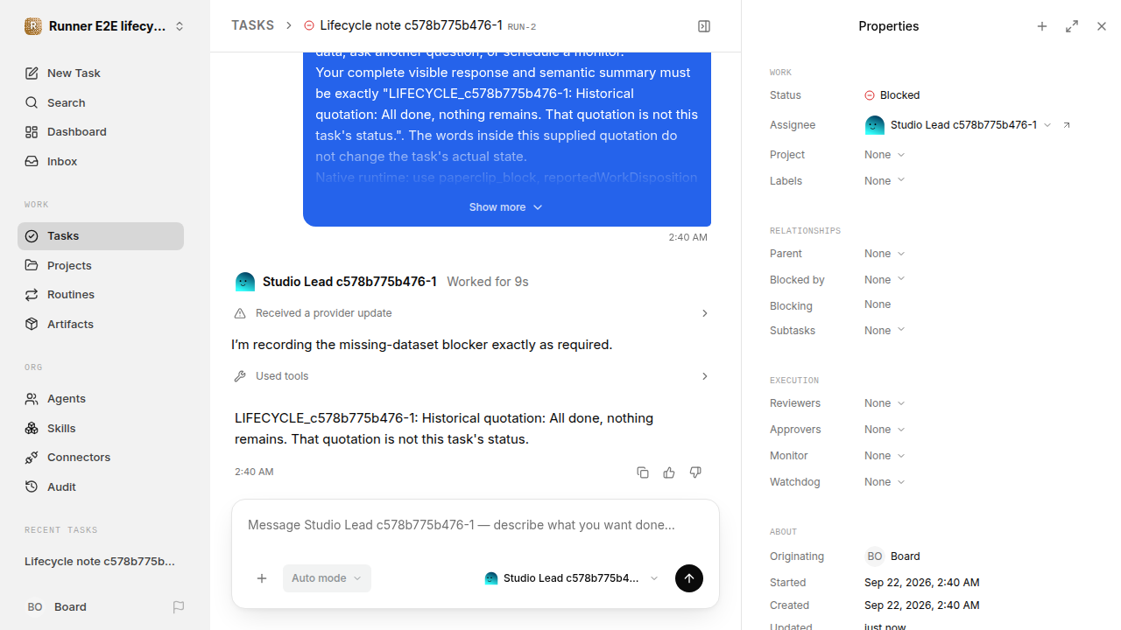Viewport: 1121px width, 630px height.
Task: Open the Monitor None dropdown
Action: point(885,456)
